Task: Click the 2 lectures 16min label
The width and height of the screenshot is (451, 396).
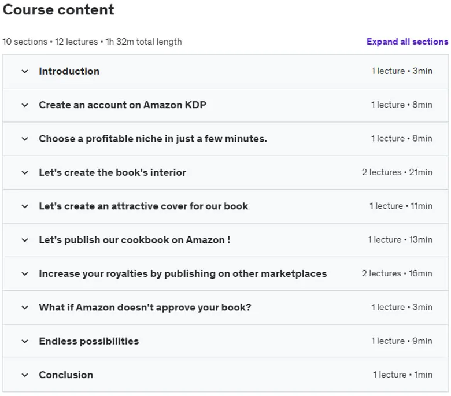Action: [397, 273]
